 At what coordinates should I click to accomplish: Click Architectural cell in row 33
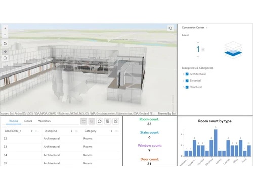[52, 147]
